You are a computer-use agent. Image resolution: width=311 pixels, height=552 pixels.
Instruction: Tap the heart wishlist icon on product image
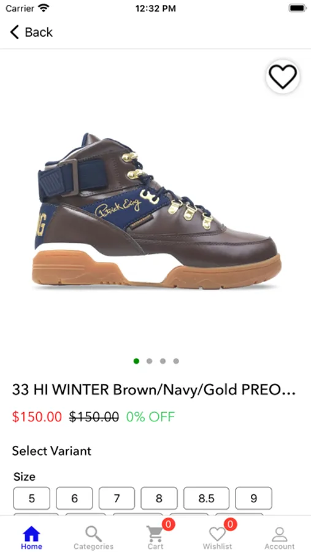point(283,77)
